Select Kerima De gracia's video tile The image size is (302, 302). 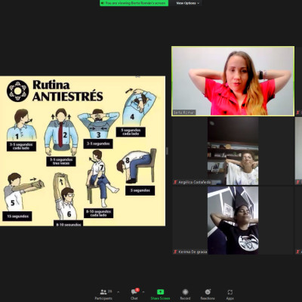pos(233,220)
